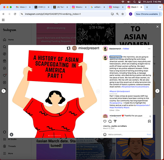Open mixedpresent commenter profile

pos(115,116)
